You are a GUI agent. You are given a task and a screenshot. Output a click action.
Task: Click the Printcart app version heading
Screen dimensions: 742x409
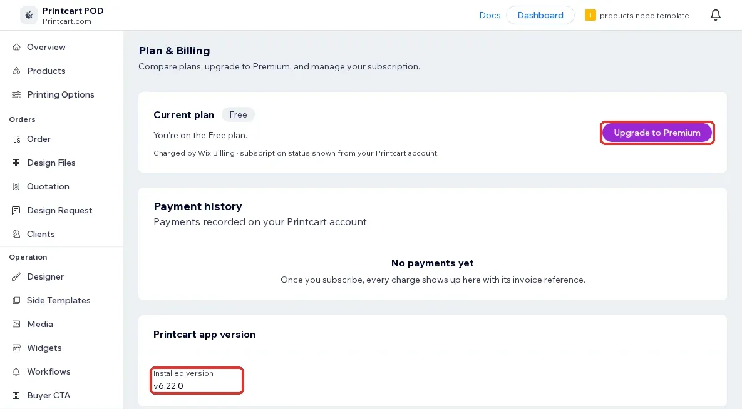[204, 335]
